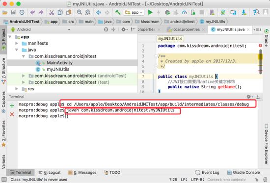Expand the androidTest package node
The image size is (270, 183).
(24, 76)
